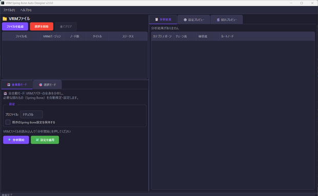Click the checkmark icon in 設定を適用 button
The image size is (318, 196).
[x=37, y=140]
